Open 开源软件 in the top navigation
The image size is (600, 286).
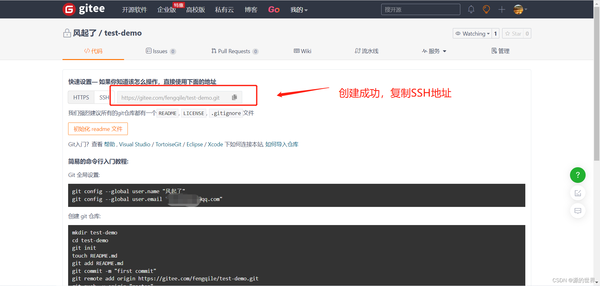(134, 10)
